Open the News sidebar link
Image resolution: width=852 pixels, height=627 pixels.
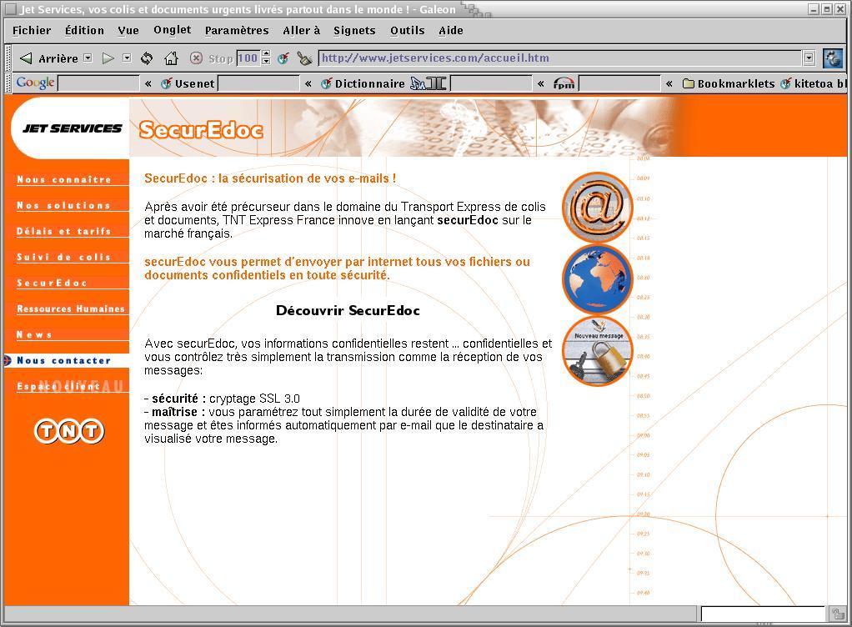[x=34, y=334]
